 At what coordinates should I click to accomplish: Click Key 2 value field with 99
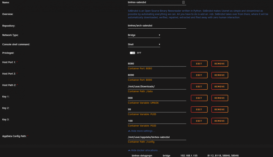point(157,110)
